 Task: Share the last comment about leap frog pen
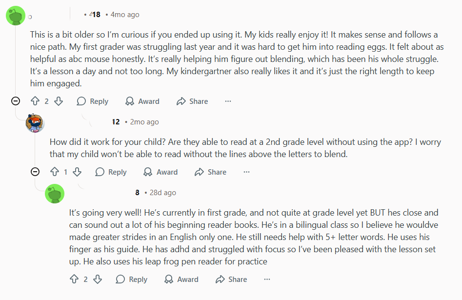[x=231, y=280]
